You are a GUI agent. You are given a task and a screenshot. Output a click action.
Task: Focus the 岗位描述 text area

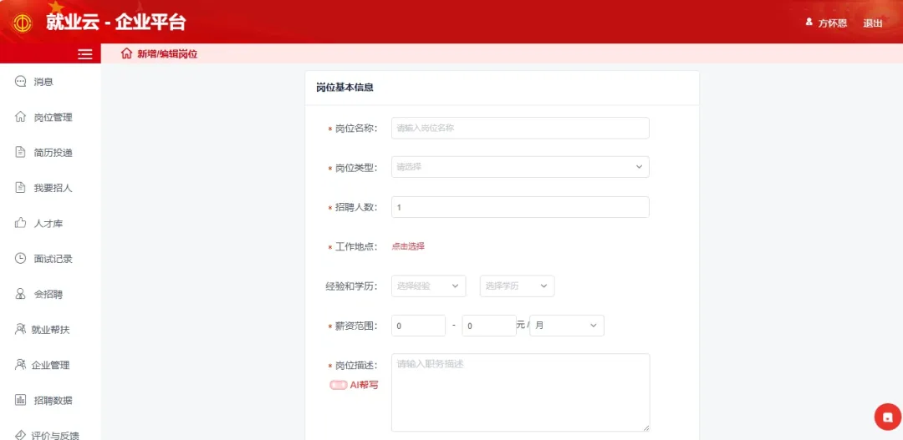521,392
